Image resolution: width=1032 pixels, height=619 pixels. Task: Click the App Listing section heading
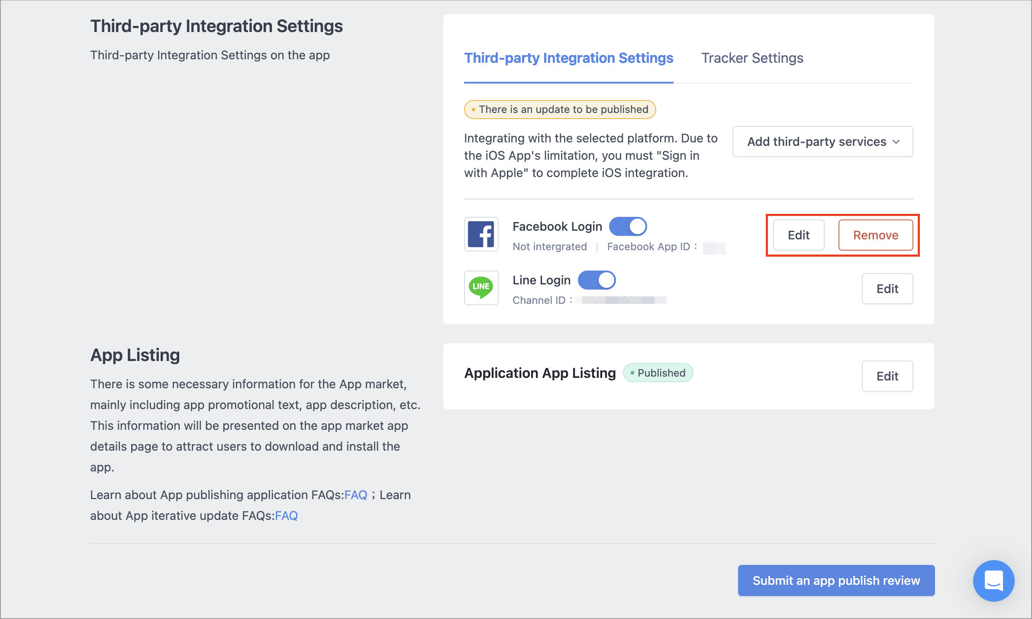(135, 355)
